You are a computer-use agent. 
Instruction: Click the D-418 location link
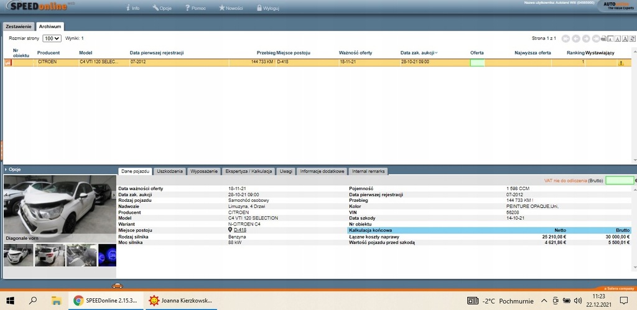pyautogui.click(x=240, y=230)
